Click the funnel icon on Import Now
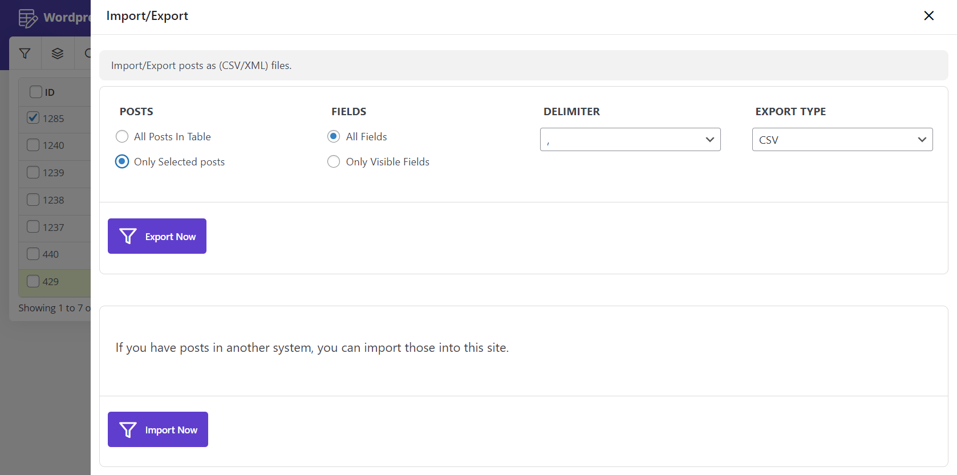This screenshot has width=957, height=475. pyautogui.click(x=128, y=429)
